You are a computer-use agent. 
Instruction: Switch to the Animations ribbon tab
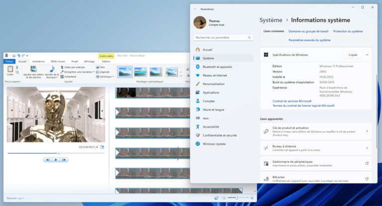click(x=38, y=62)
